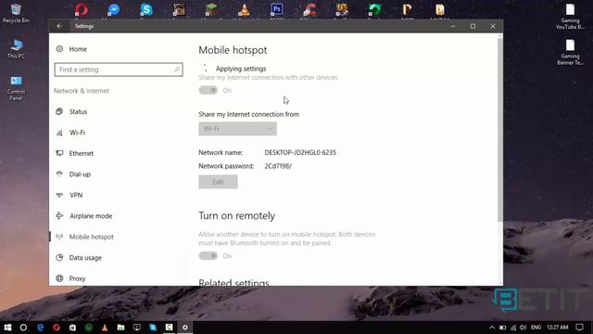Image resolution: width=593 pixels, height=334 pixels.
Task: Open the Minecraft grass block desktop shortcut
Action: [211, 9]
